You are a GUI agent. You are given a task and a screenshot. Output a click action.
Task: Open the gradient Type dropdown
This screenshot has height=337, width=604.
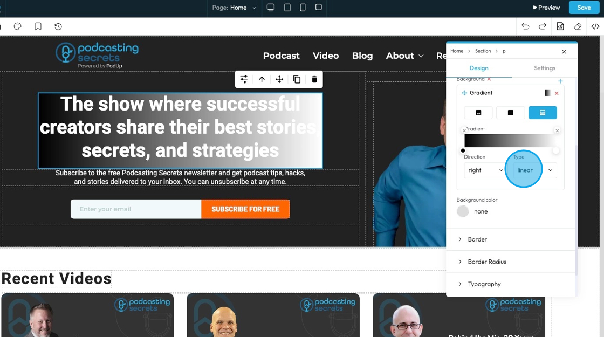[x=535, y=170]
